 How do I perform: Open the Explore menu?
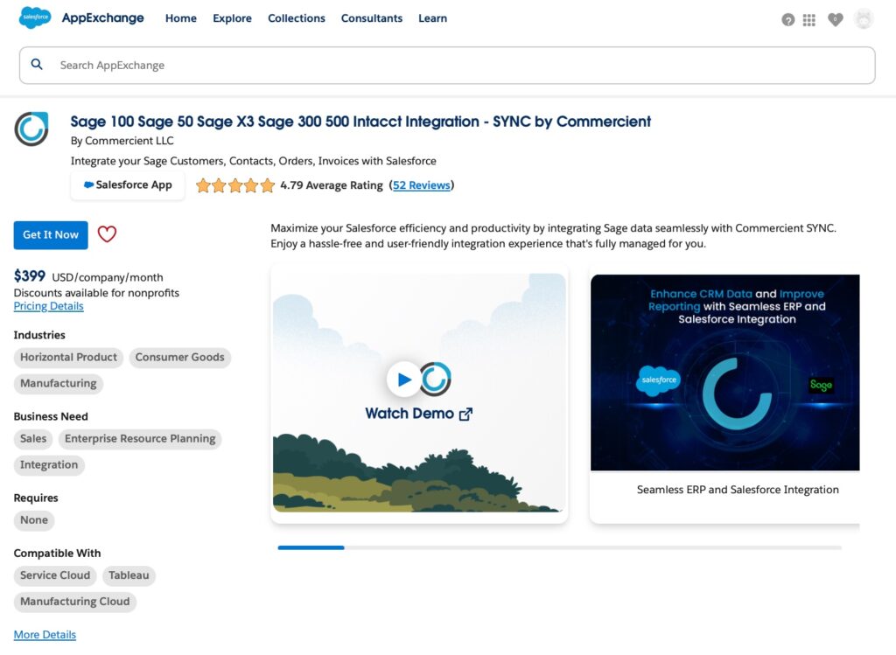232,18
